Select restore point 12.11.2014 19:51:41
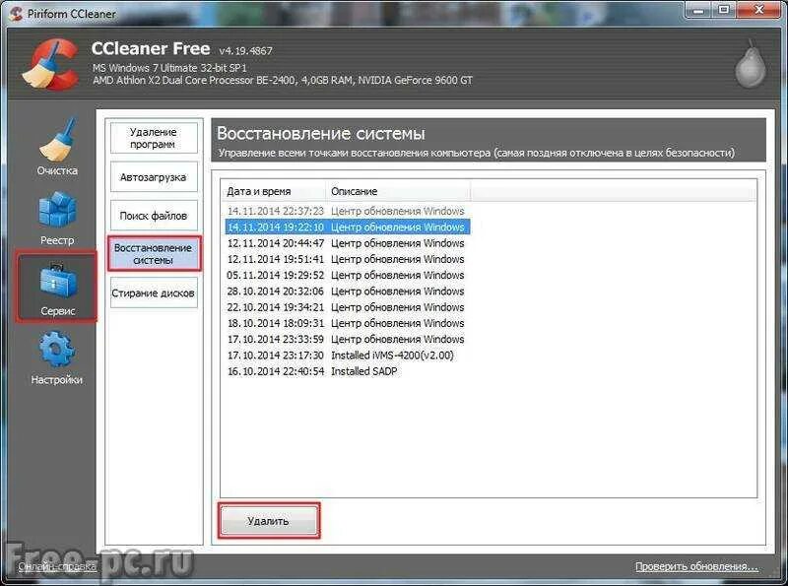788x586 pixels. pyautogui.click(x=348, y=259)
